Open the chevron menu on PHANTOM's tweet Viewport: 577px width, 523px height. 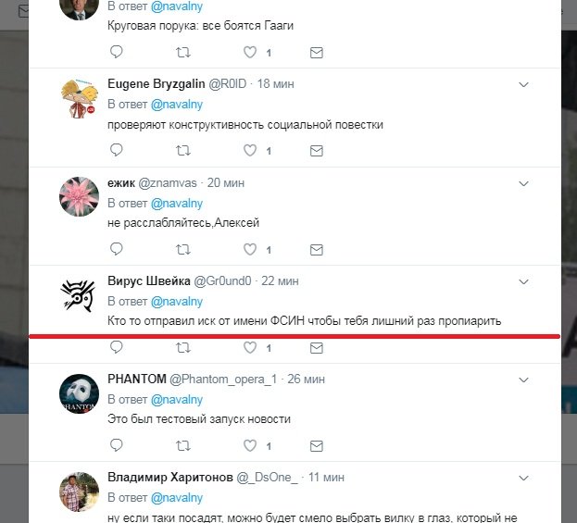[523, 380]
